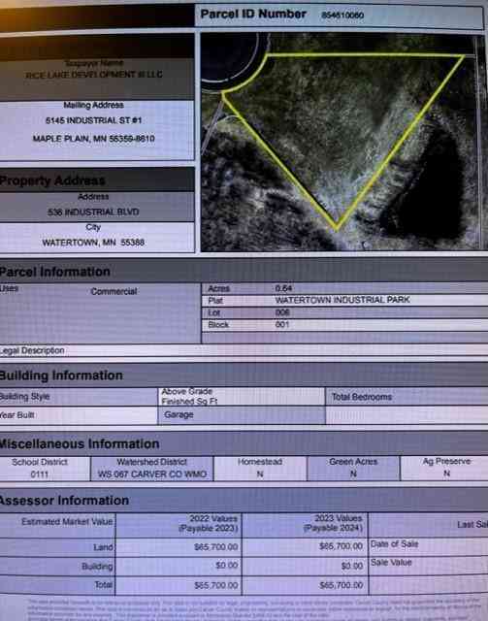This screenshot has height=621, width=488.
Task: Click the Maple Plain, MN mailing city line
Action: [93, 139]
